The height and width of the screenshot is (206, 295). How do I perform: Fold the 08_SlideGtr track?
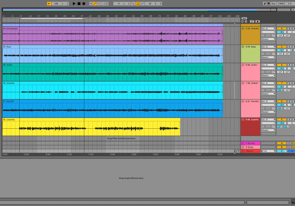243,83
